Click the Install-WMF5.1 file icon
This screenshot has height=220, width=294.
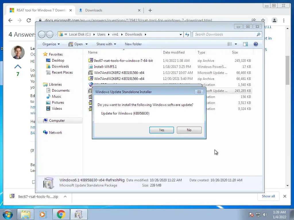pyautogui.click(x=91, y=66)
